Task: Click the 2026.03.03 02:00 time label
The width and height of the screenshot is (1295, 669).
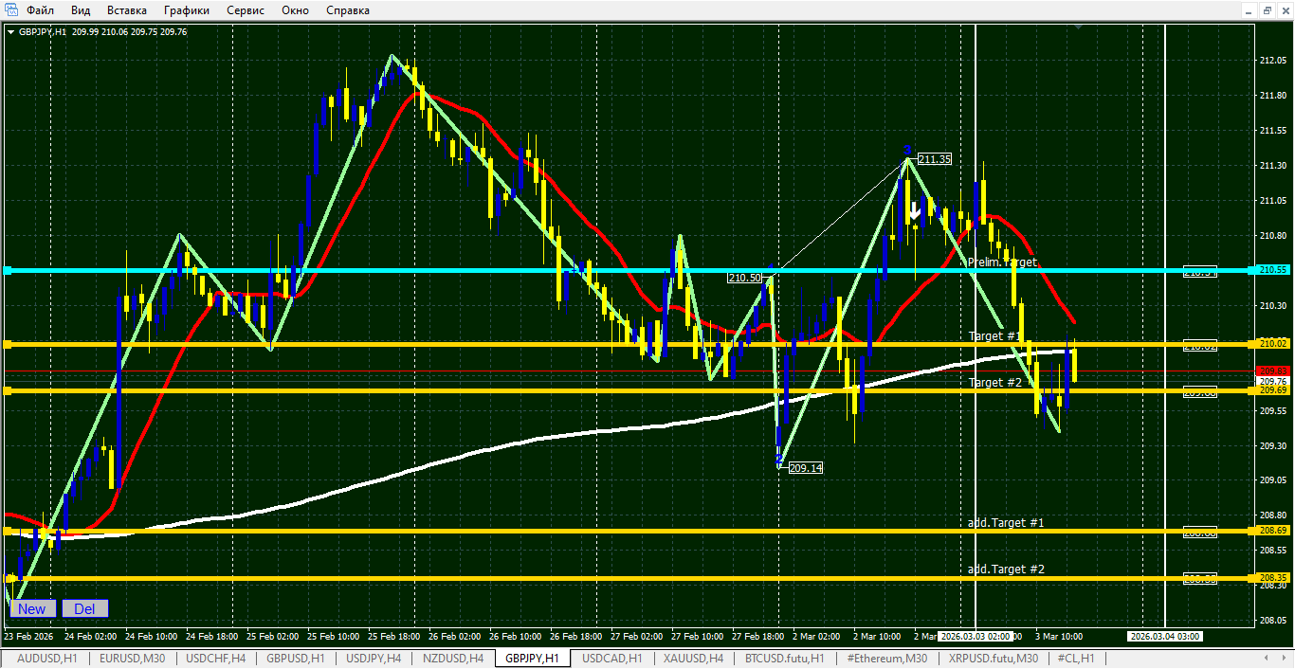Action: (976, 636)
